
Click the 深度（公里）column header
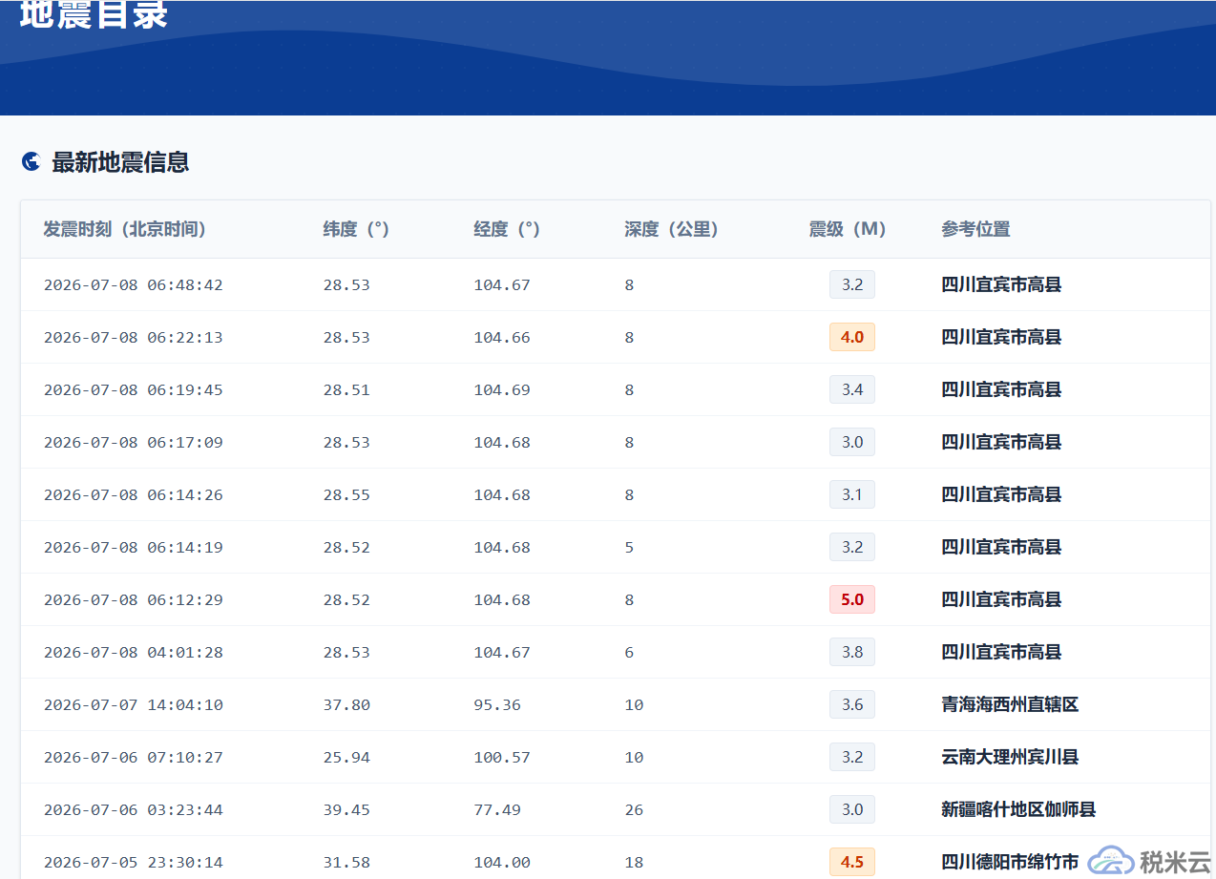[x=672, y=229]
